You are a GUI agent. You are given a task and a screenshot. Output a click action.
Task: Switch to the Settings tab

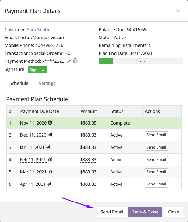point(47,83)
